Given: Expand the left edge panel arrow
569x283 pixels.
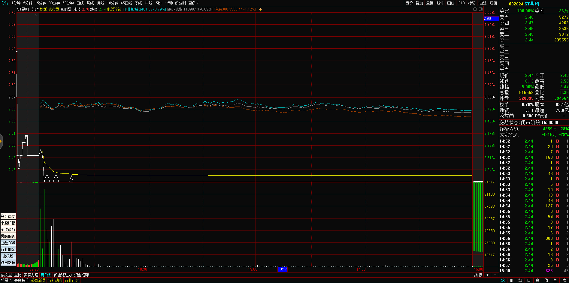Looking at the screenshot, I should click(x=1, y=141).
